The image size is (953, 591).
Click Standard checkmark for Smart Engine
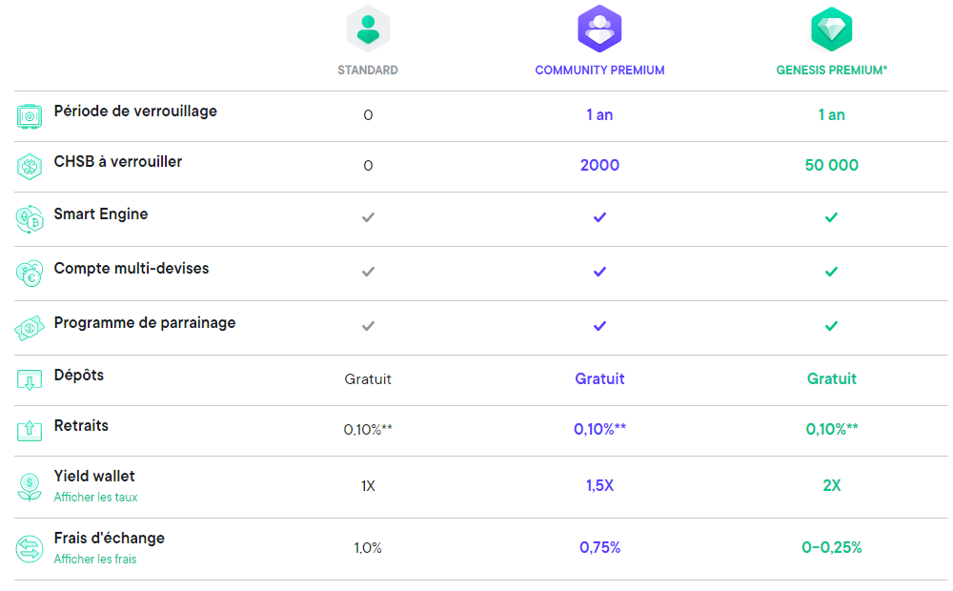tap(368, 217)
